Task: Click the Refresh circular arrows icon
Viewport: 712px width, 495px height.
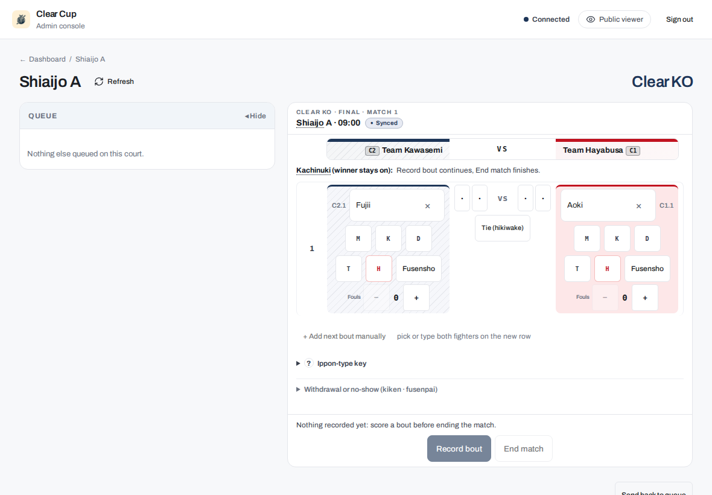Action: [x=99, y=81]
